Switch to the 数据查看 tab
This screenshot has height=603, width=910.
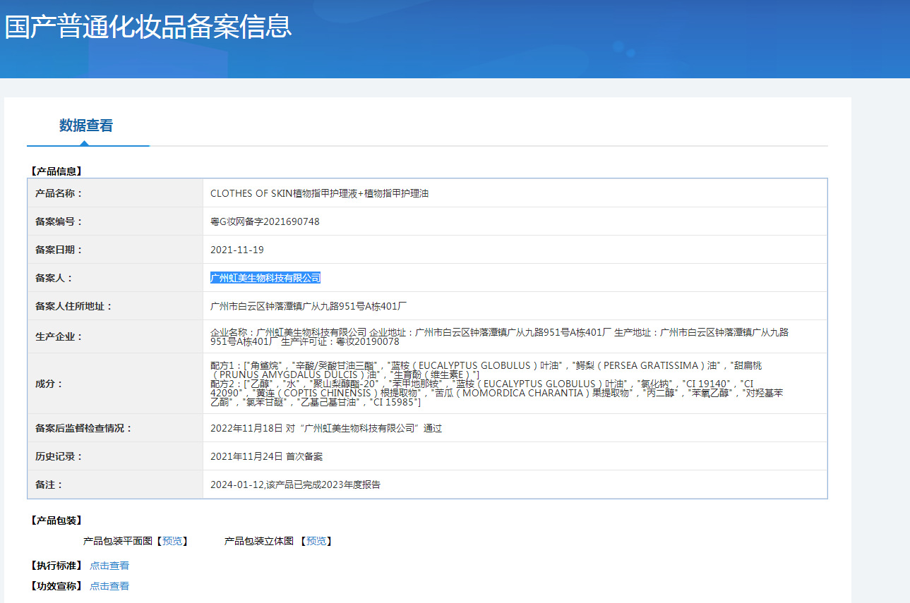85,126
